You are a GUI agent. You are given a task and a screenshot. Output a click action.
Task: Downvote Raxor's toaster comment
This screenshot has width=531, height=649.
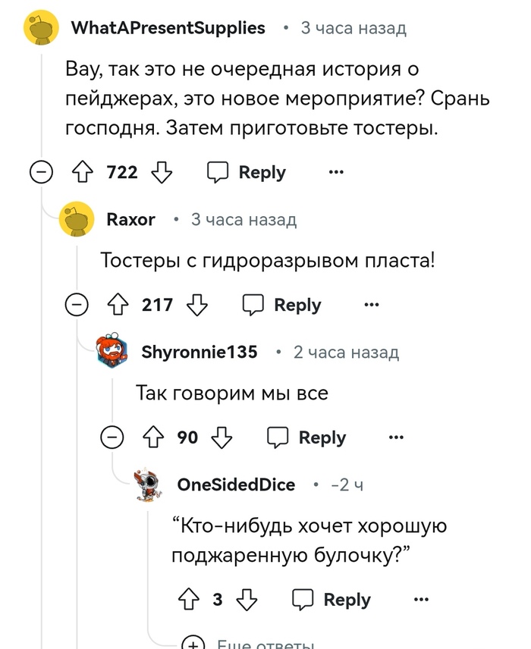click(x=197, y=306)
